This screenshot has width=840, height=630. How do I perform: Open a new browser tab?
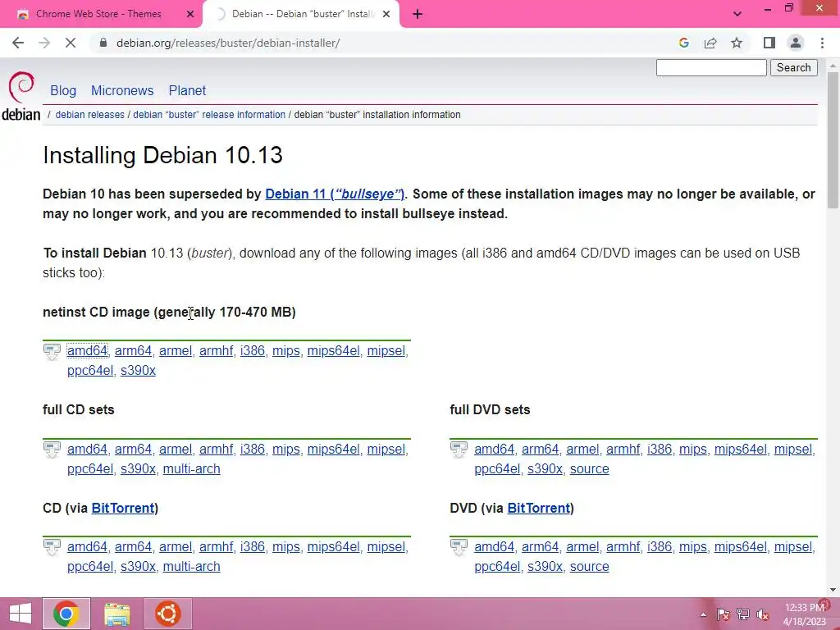(418, 15)
